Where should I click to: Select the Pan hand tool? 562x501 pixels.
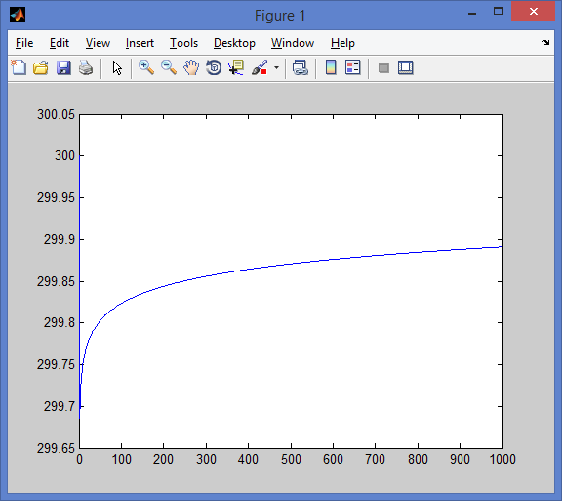(x=191, y=67)
